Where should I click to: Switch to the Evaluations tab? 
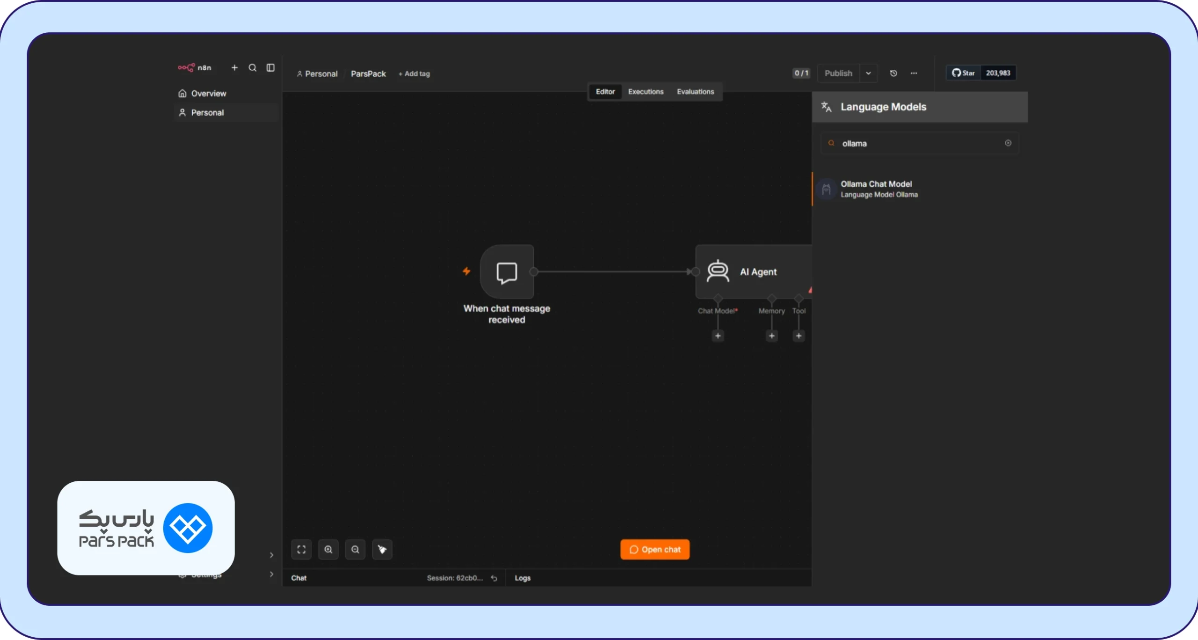click(695, 92)
